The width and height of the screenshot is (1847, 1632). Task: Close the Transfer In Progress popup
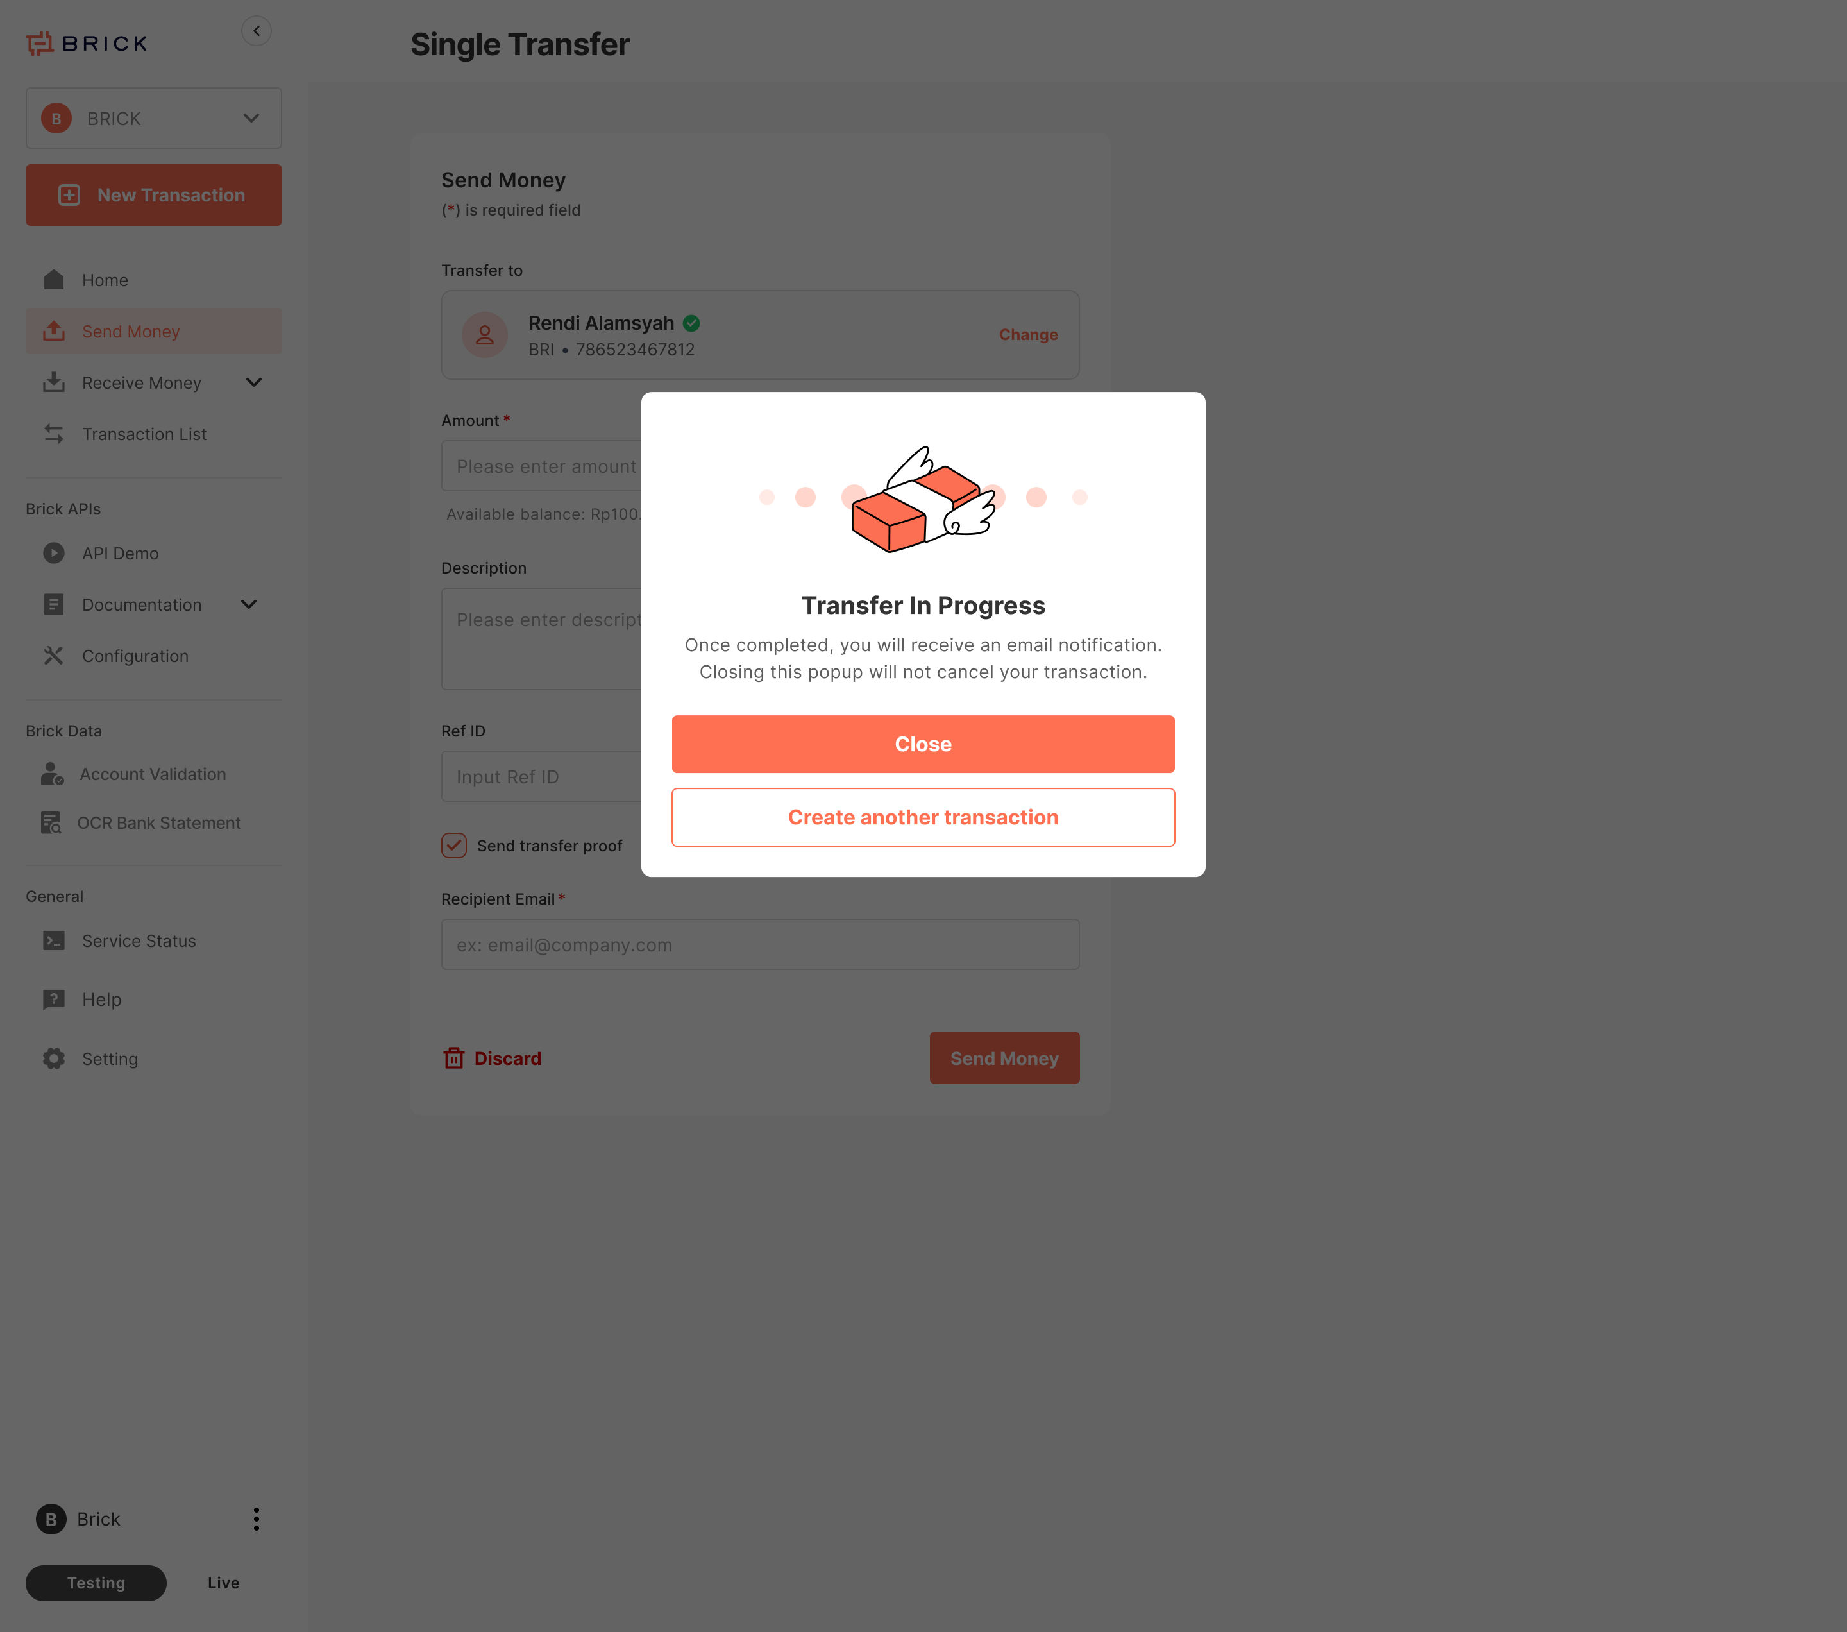coord(923,744)
